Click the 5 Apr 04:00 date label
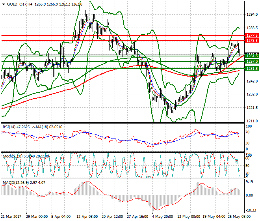This screenshot has width=260, height=221. (61, 217)
